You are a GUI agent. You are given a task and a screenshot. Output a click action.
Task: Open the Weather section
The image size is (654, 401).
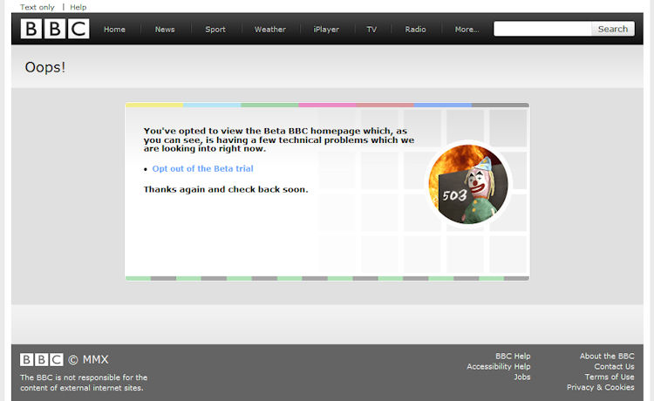coord(270,29)
